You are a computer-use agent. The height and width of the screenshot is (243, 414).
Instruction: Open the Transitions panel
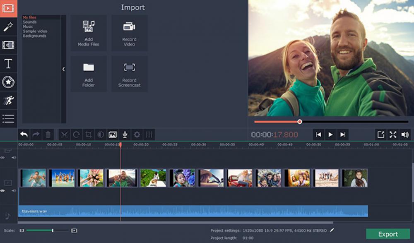pos(7,46)
